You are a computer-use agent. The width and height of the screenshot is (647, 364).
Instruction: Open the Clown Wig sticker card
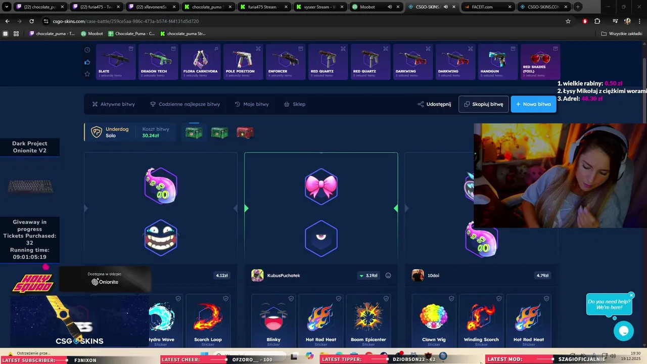tap(434, 321)
